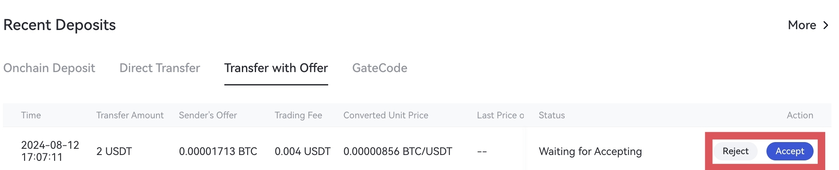
Task: Click the Action column header
Action: (799, 115)
